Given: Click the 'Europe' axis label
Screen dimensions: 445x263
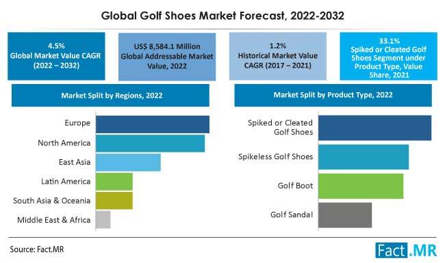Looking at the screenshot, I should click(77, 123).
